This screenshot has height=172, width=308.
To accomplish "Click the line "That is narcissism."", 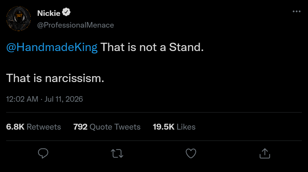I will coord(55,78).
